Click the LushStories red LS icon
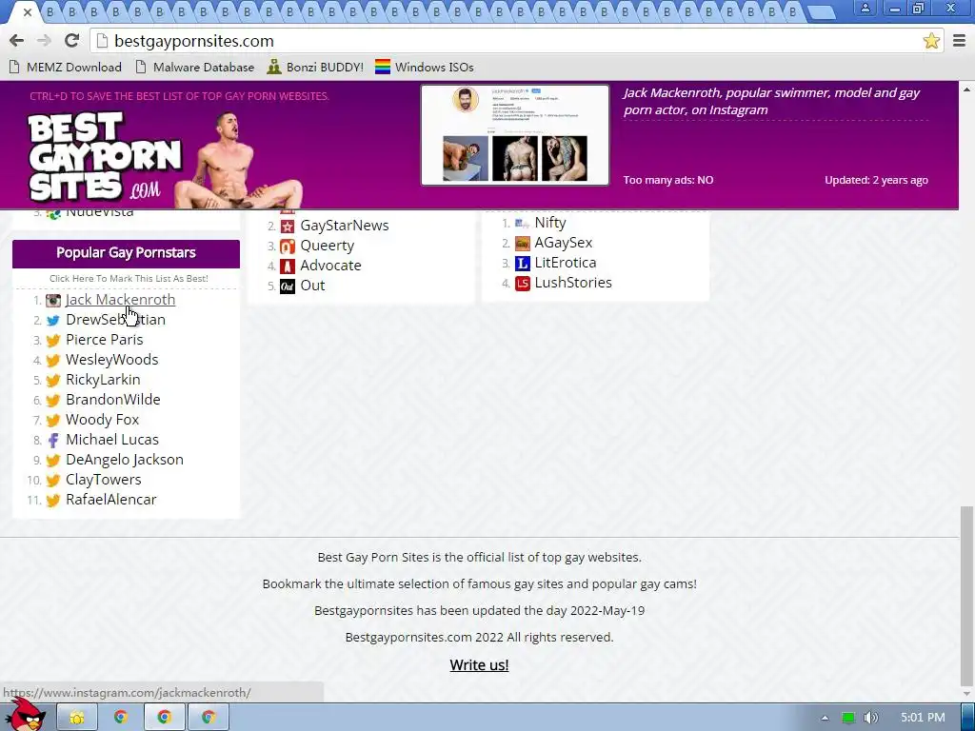The width and height of the screenshot is (975, 731). 523,284
